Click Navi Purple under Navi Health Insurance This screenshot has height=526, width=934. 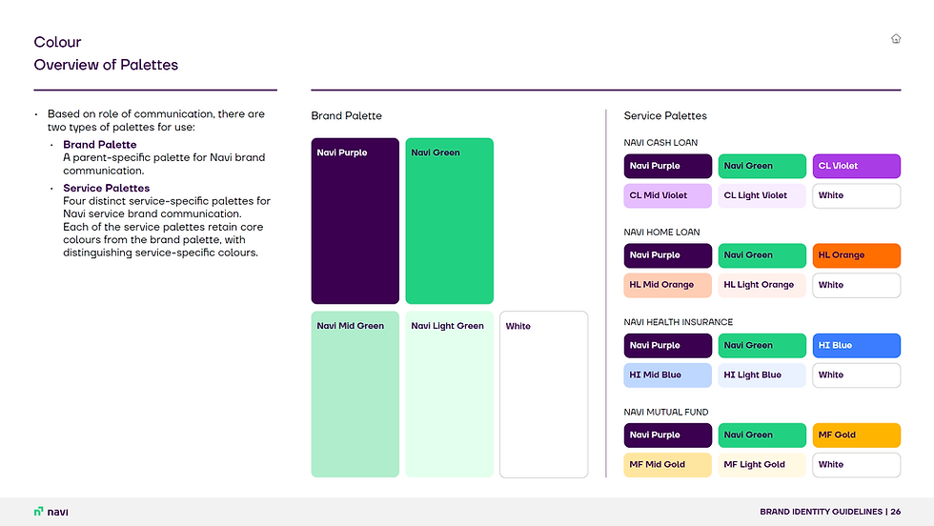point(668,346)
